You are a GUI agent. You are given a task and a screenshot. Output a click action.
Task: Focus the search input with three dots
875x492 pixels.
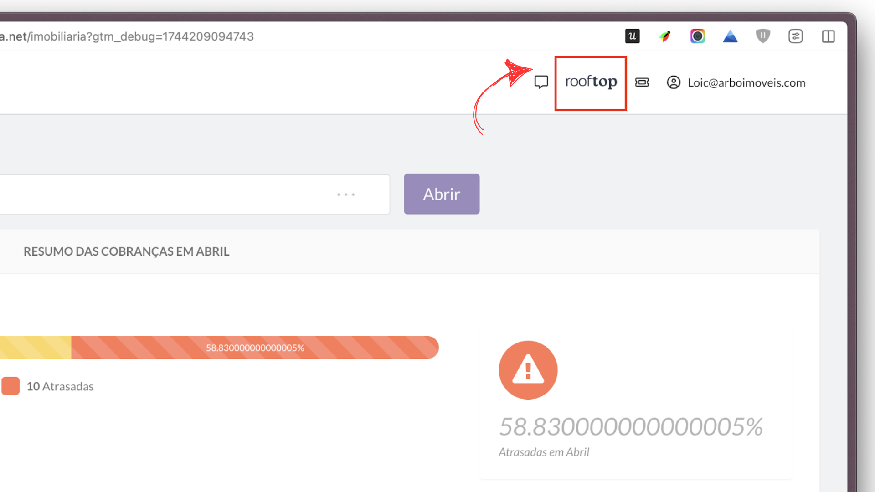[195, 195]
